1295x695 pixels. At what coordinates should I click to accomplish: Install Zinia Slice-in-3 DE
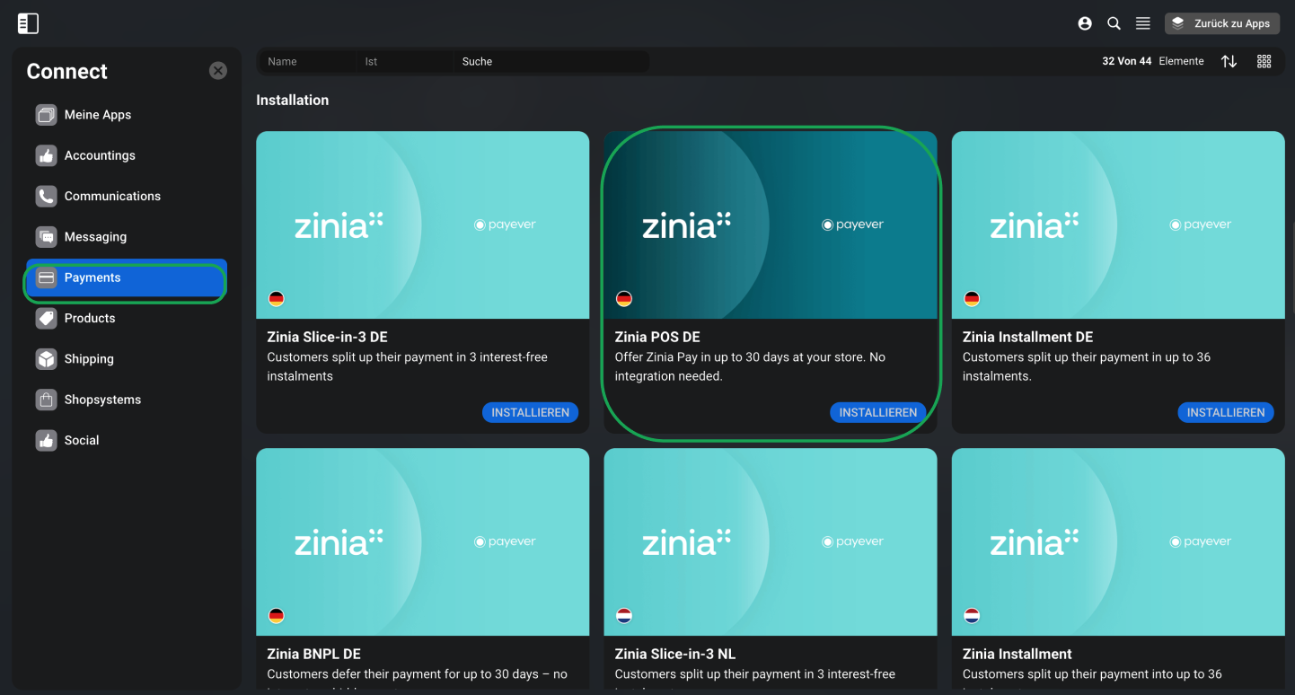[x=530, y=412]
